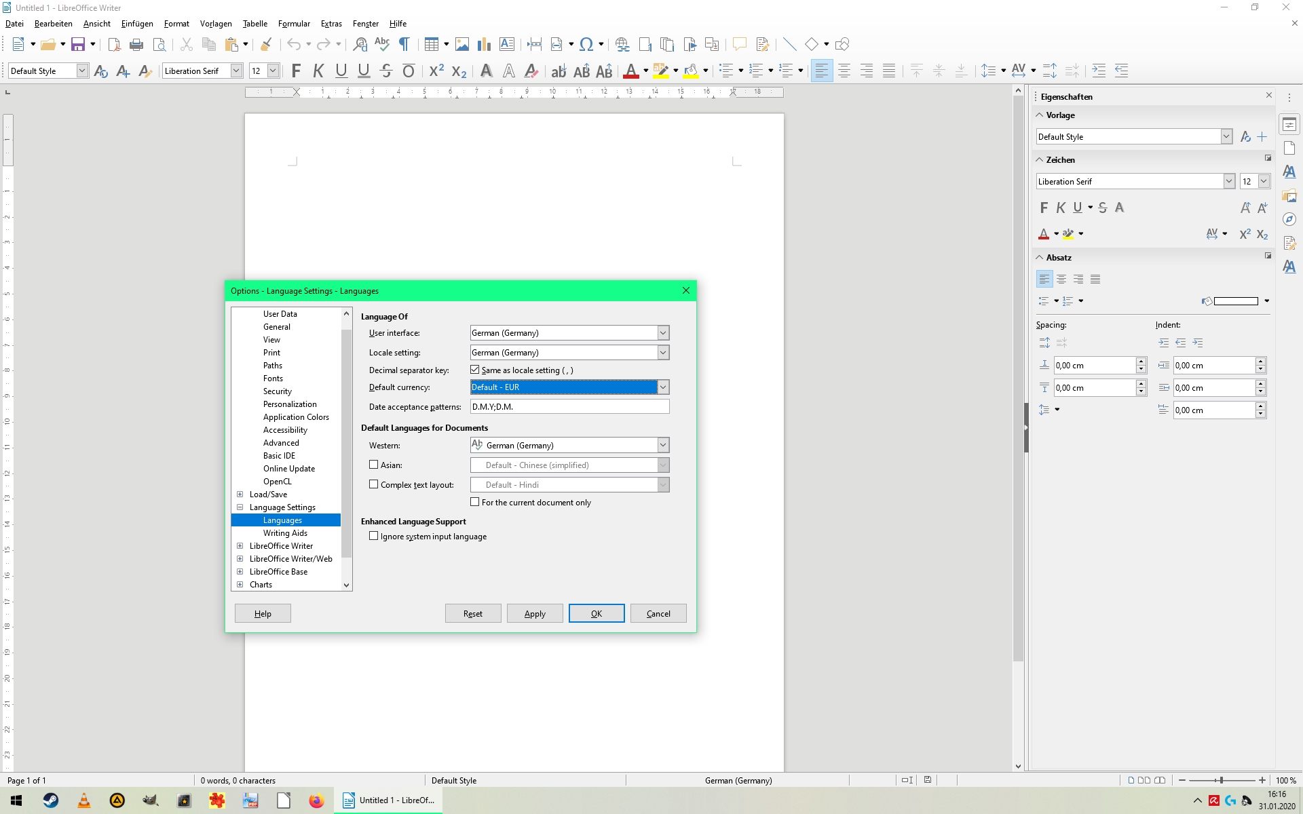Open Locale setting dropdown
This screenshot has width=1303, height=814.
click(x=663, y=353)
